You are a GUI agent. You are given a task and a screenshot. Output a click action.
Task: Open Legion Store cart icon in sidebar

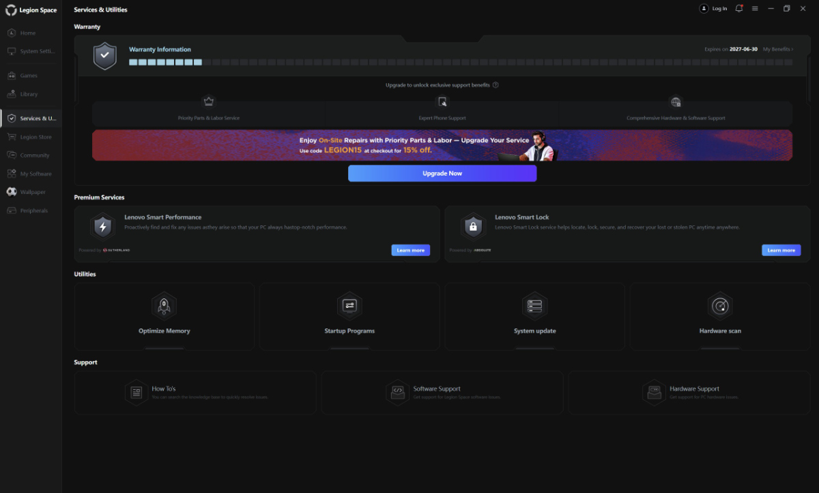pyautogui.click(x=12, y=137)
